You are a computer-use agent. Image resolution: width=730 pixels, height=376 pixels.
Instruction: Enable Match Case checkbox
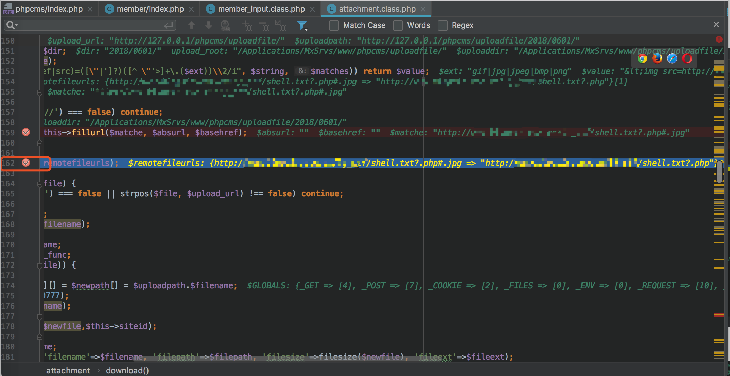coord(334,25)
